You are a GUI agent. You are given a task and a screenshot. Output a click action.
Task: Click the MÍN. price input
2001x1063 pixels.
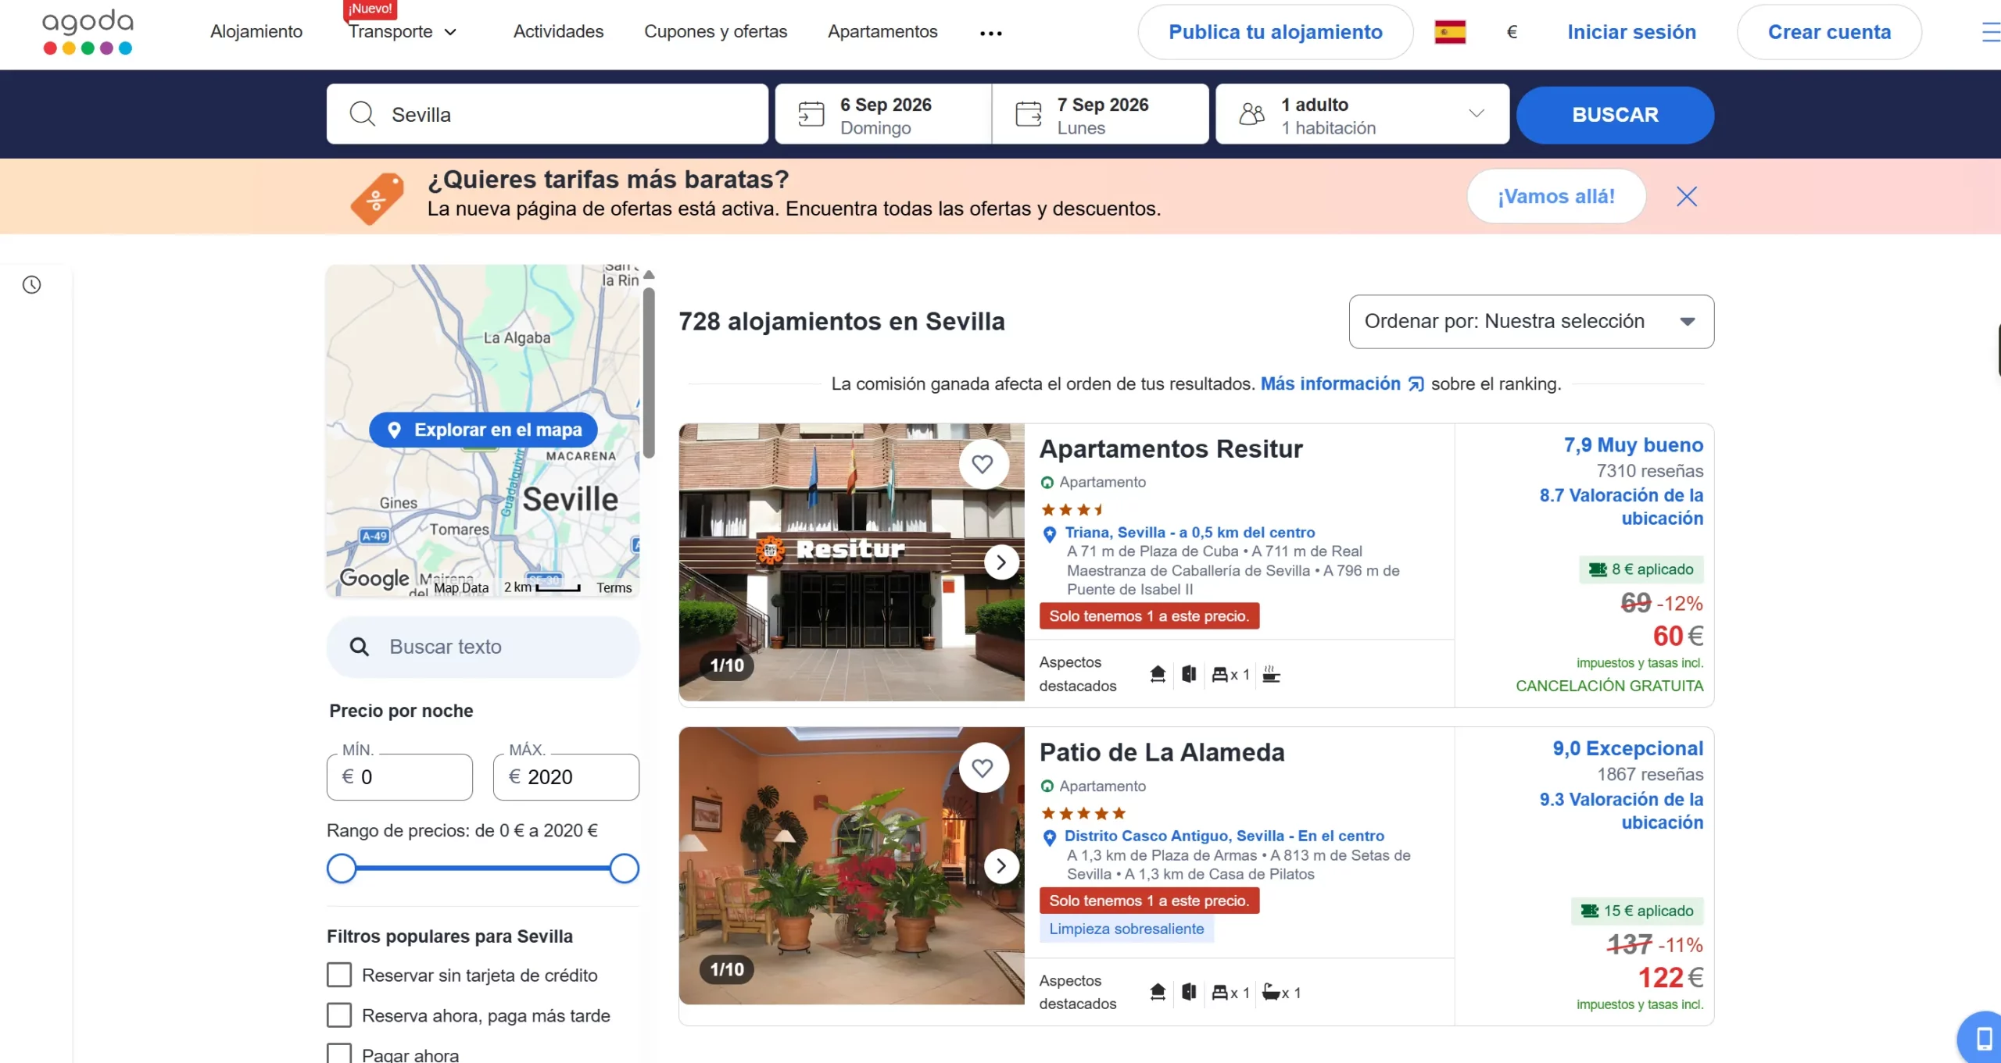[399, 776]
